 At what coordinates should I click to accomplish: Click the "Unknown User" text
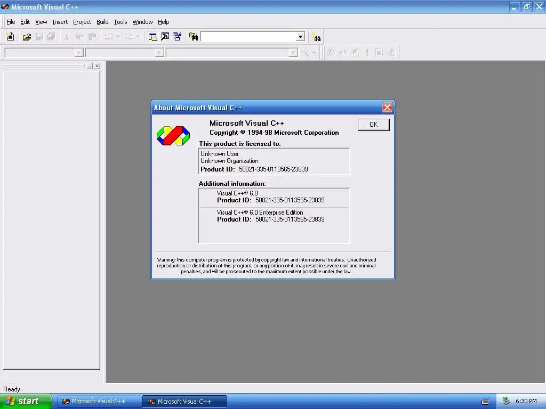(x=219, y=154)
